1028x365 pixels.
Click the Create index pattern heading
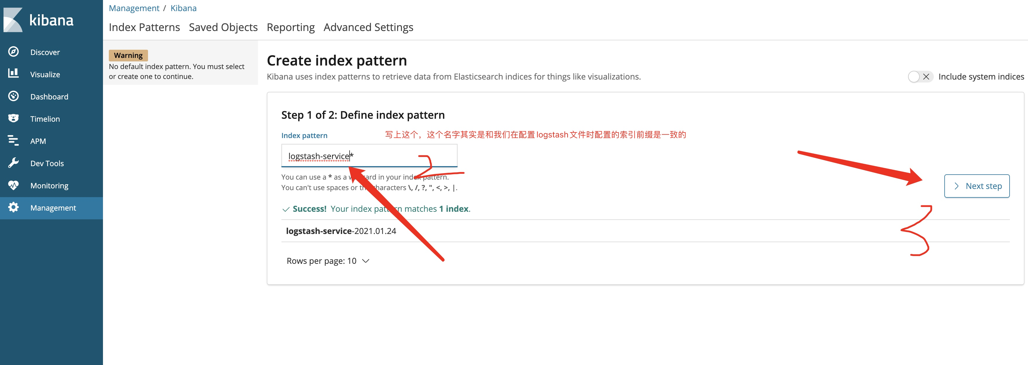click(x=337, y=61)
